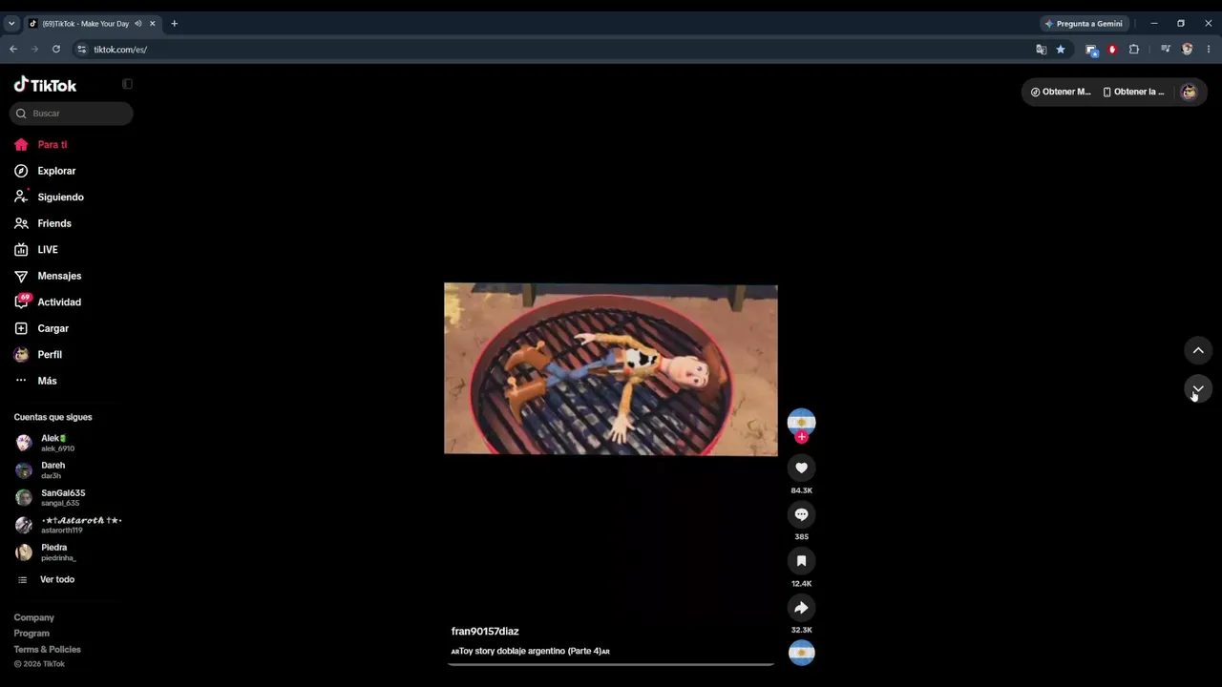The width and height of the screenshot is (1222, 687).
Task: Open the Chrome tab search dropdown
Action: pos(11,24)
